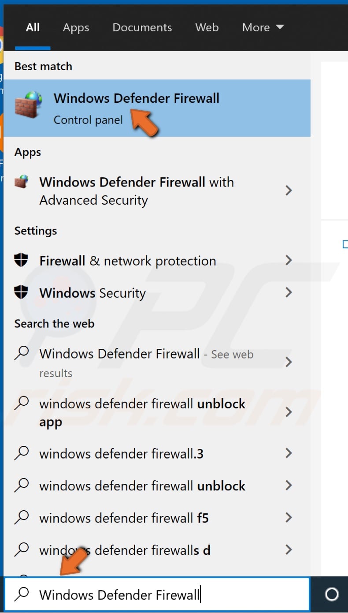Click the magnifier beside windows defender firewall f5
This screenshot has height=613, width=348.
click(22, 518)
